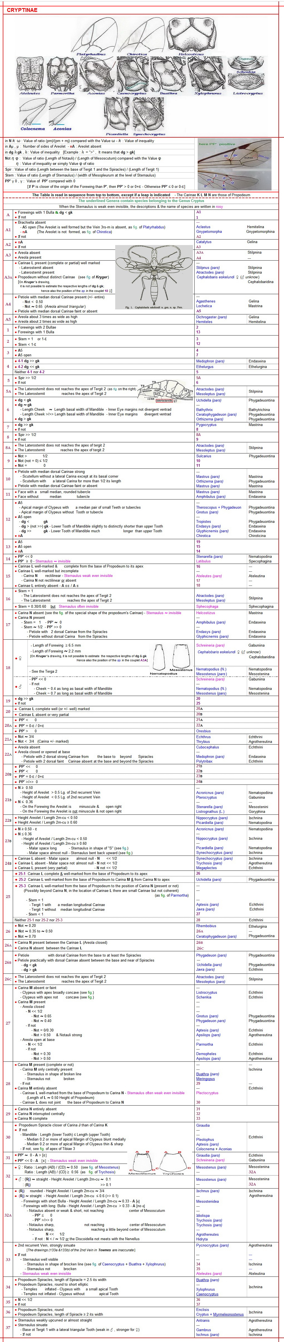Screen dimensions: 284x1342
Task: Go to the Pygocryptus genus link
Action: pyautogui.click(x=206, y=425)
